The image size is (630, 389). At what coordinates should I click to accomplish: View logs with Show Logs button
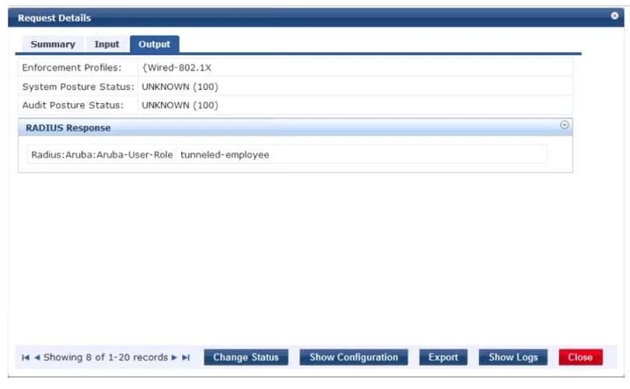point(513,357)
